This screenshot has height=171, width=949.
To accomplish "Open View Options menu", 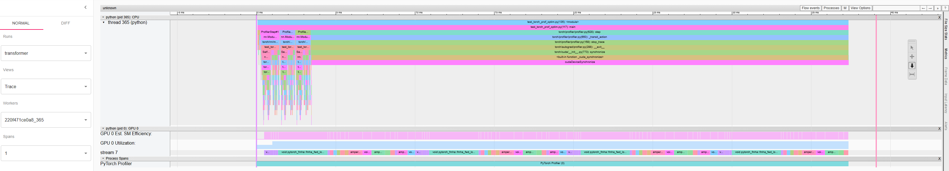I will 860,8.
